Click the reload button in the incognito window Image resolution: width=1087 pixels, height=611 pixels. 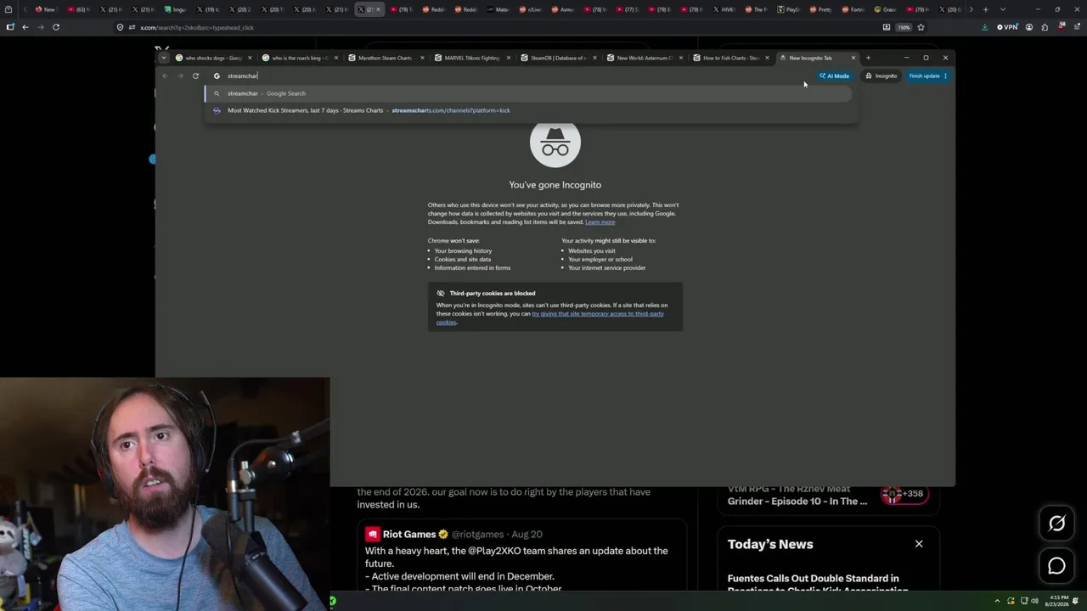click(195, 76)
